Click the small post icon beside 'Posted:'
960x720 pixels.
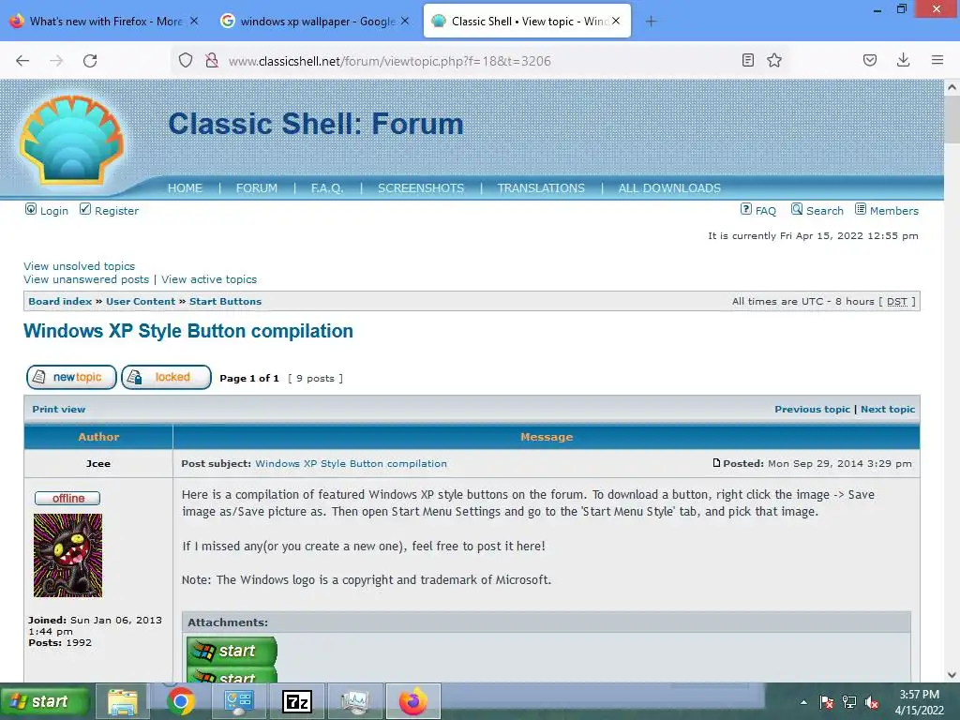point(716,463)
